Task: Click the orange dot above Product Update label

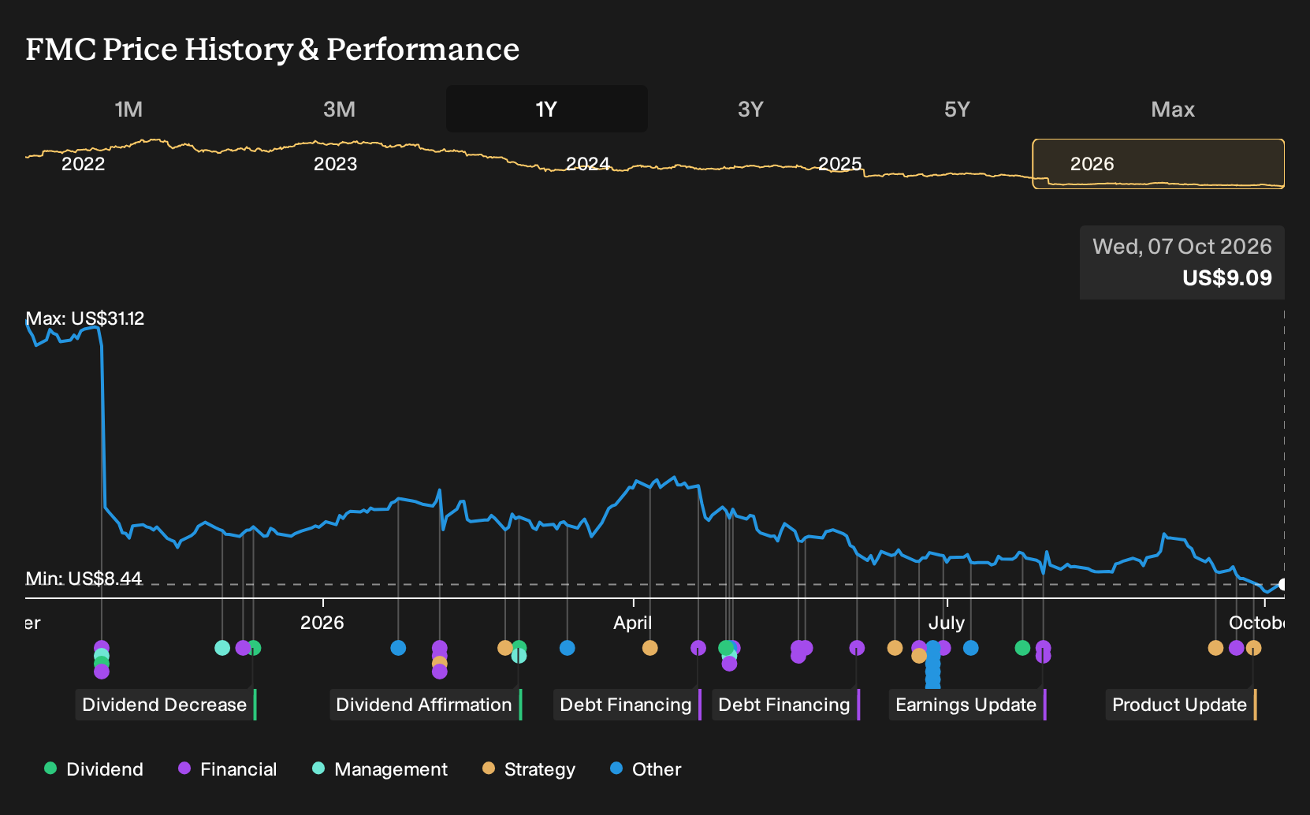Action: click(1253, 648)
